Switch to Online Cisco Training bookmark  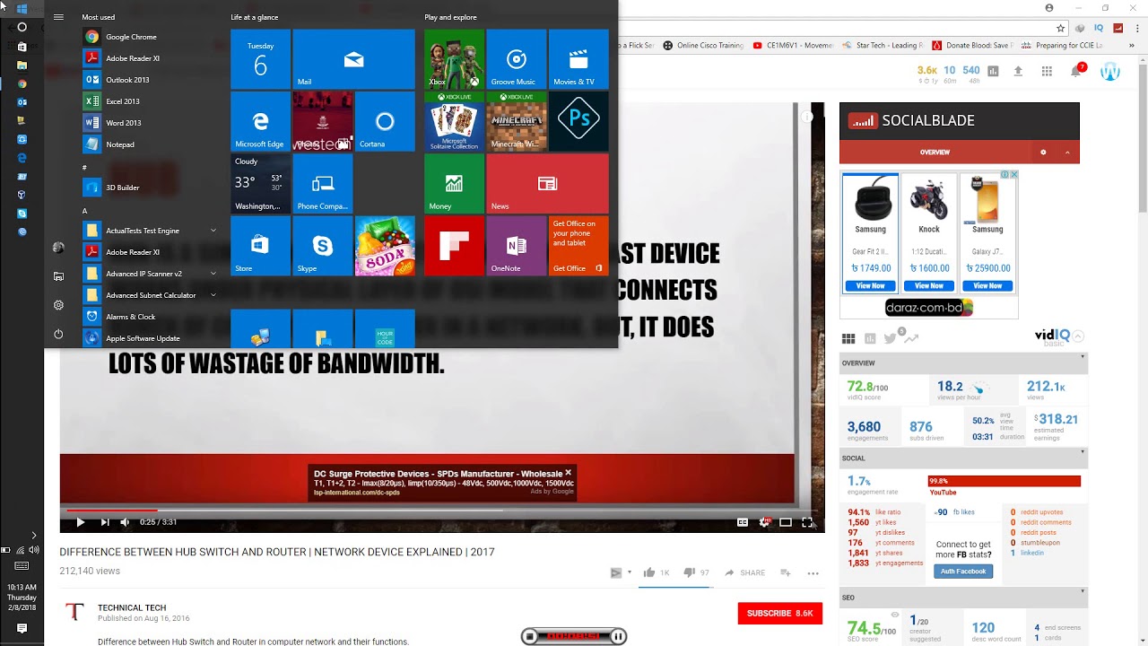click(x=704, y=45)
